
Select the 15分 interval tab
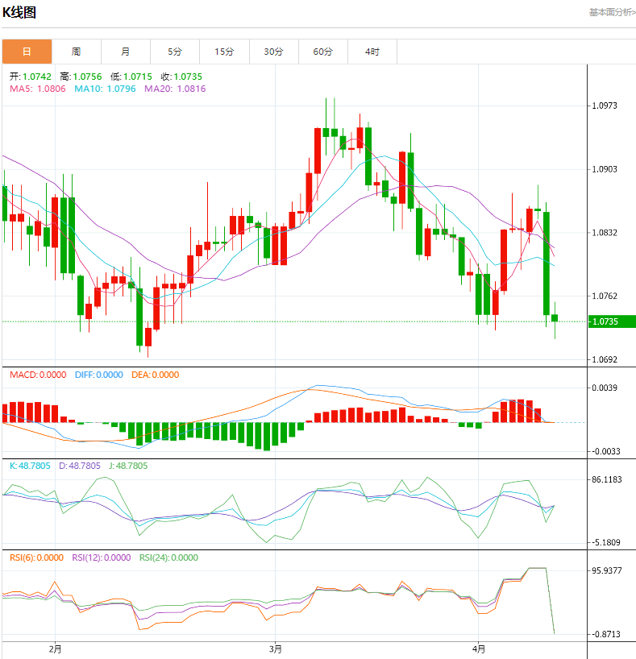pyautogui.click(x=224, y=52)
